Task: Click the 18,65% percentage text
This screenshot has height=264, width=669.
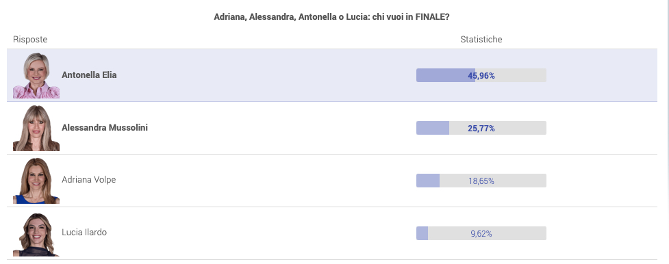Action: coord(481,181)
